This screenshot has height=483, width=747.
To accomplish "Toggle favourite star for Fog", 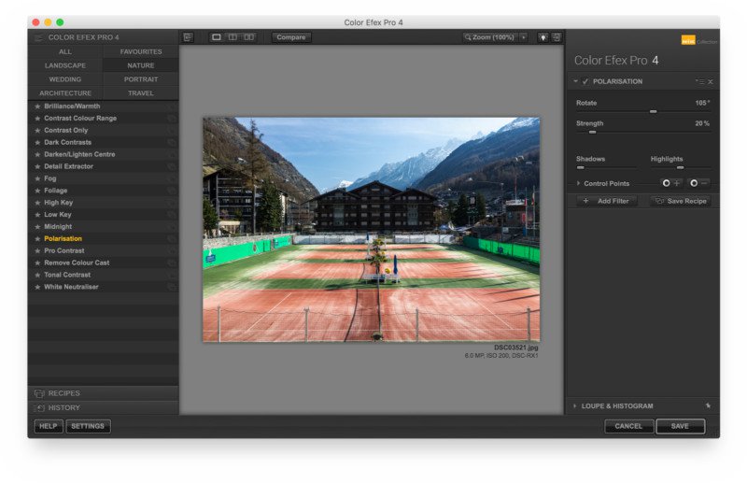I will [37, 178].
